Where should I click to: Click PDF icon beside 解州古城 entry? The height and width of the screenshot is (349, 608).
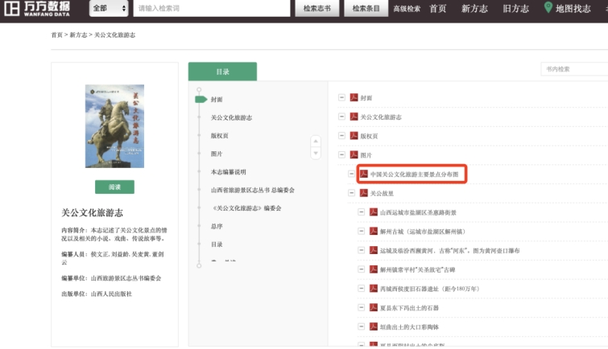pyautogui.click(x=374, y=232)
